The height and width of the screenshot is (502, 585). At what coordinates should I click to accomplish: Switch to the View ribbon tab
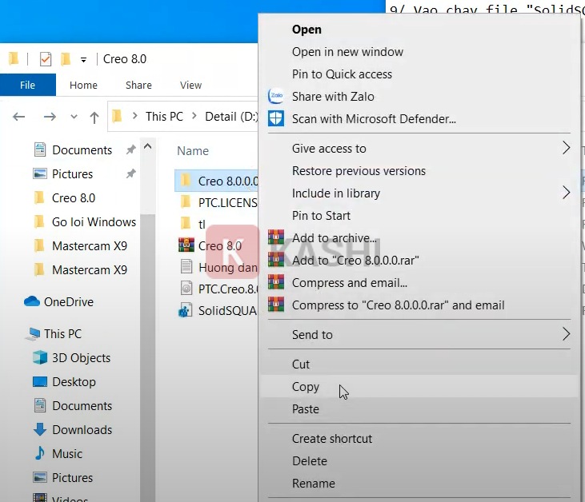pos(190,85)
